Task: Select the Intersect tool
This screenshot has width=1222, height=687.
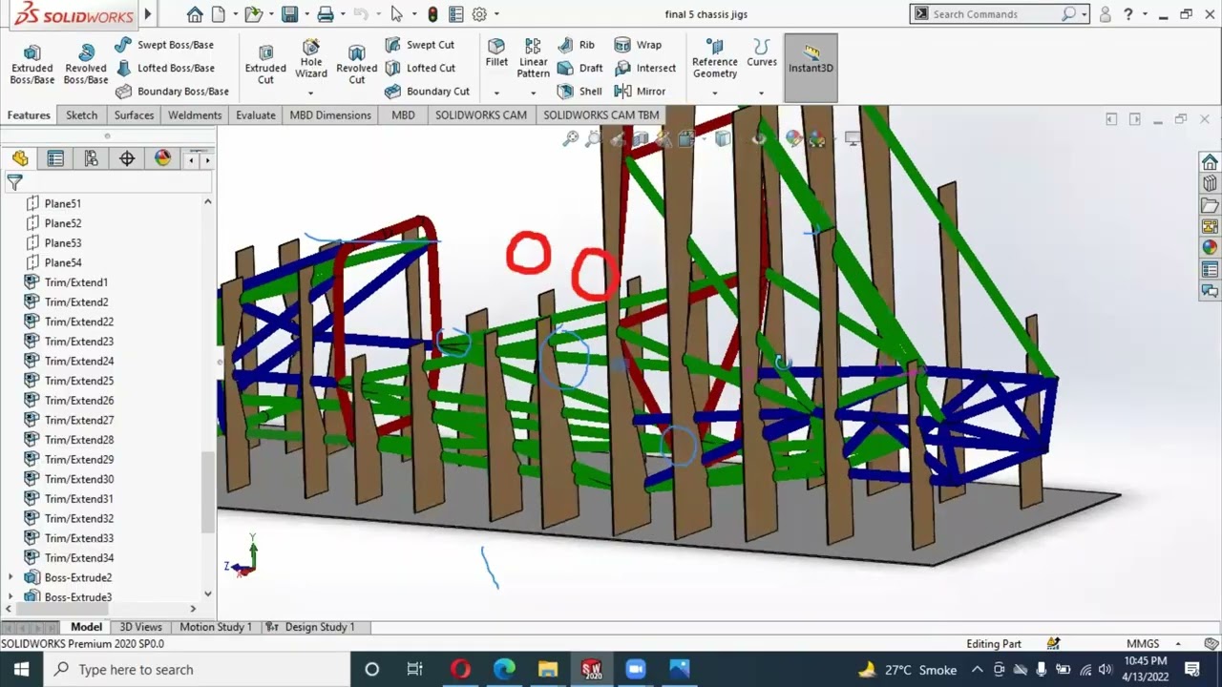Action: 645,68
